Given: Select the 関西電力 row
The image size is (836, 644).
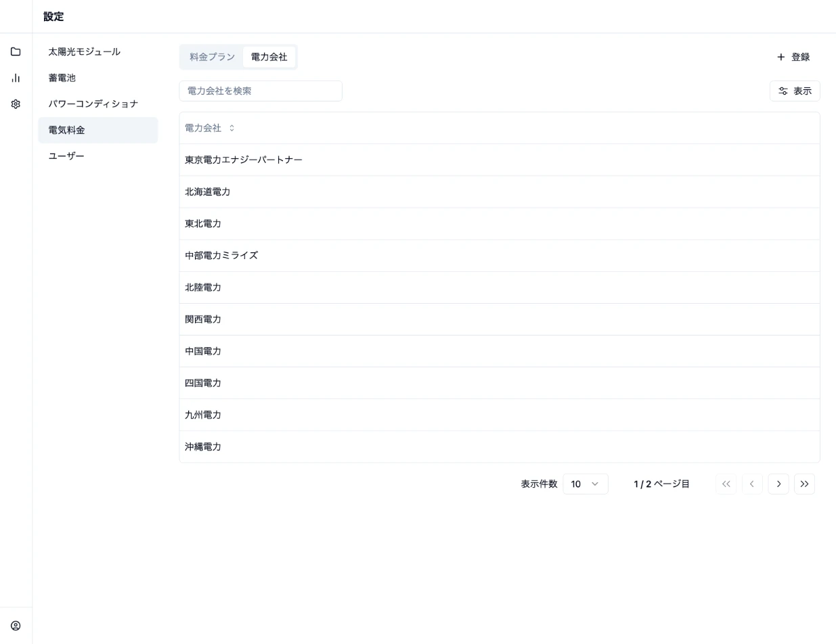Looking at the screenshot, I should tap(500, 319).
